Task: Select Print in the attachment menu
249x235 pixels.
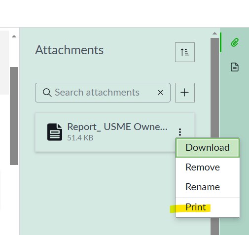Action: (208, 207)
